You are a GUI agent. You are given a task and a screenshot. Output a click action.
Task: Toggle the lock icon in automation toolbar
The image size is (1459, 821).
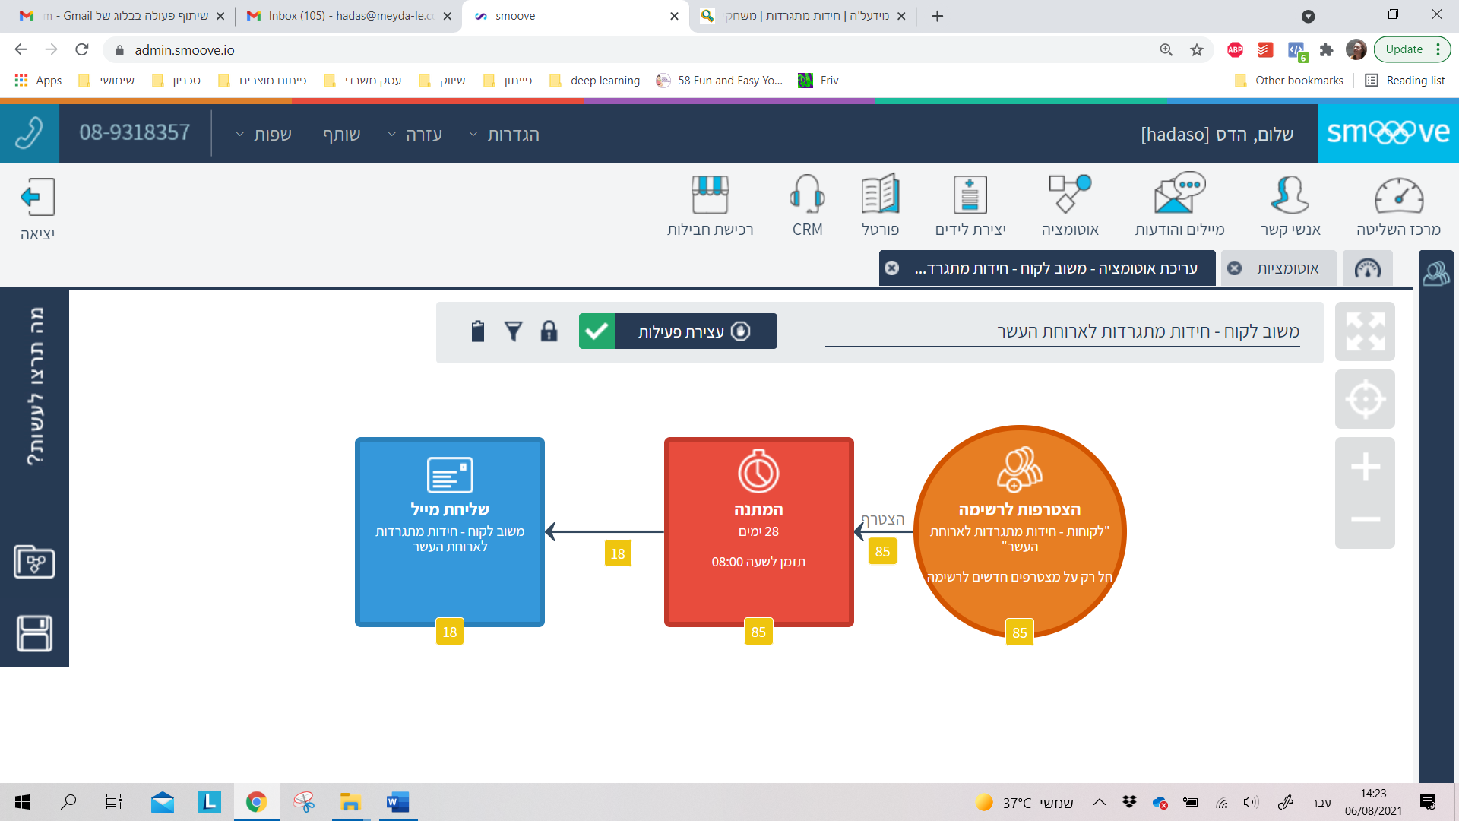(x=549, y=331)
